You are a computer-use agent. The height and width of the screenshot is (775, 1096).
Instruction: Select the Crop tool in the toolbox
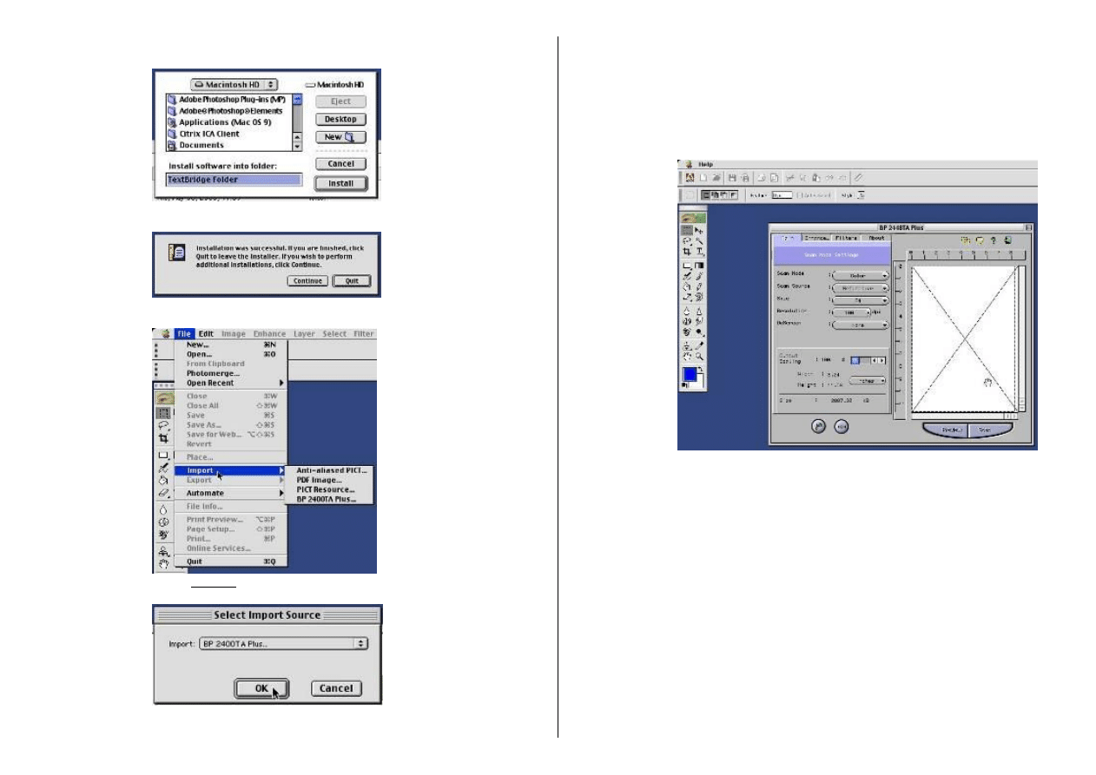[x=687, y=251]
